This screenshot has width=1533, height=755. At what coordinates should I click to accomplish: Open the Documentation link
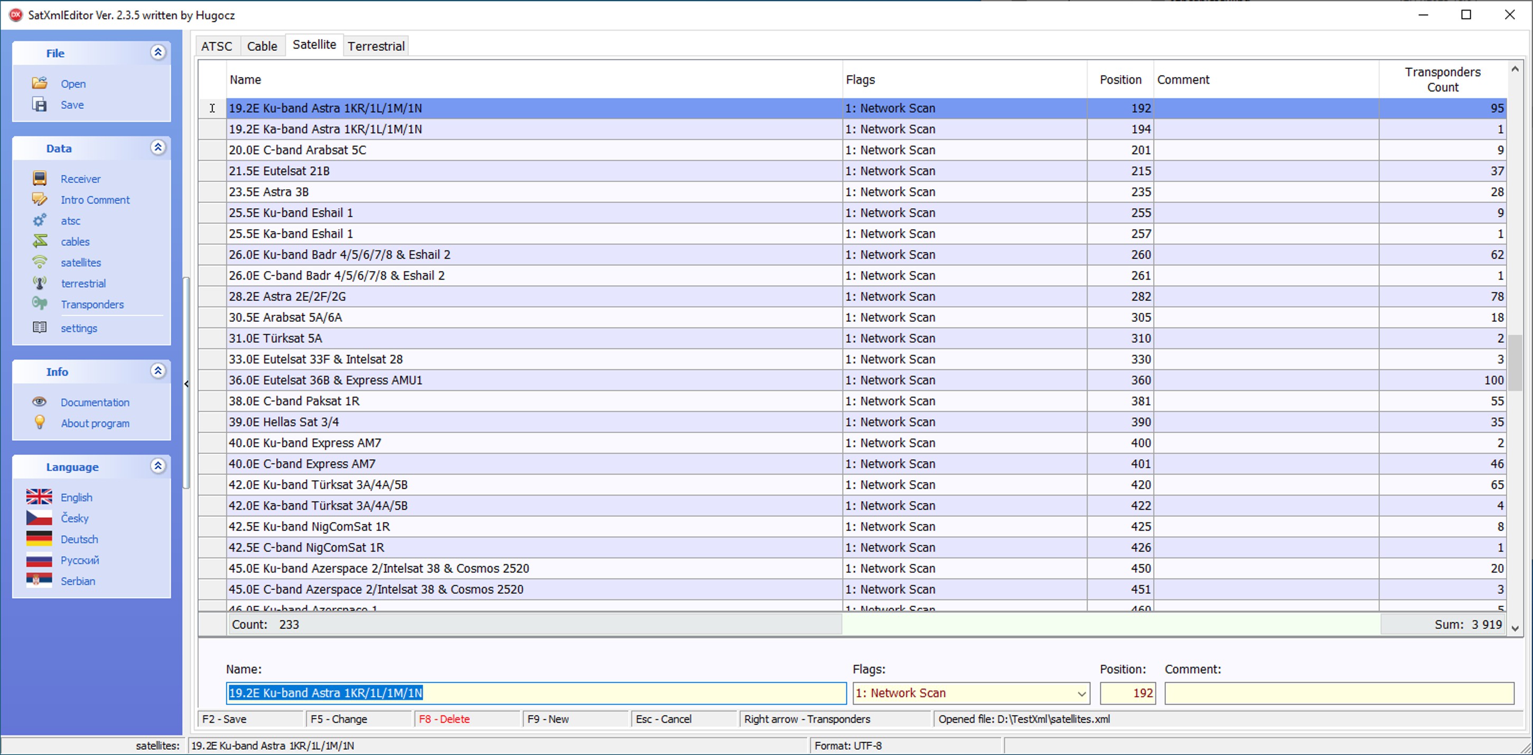pos(95,403)
